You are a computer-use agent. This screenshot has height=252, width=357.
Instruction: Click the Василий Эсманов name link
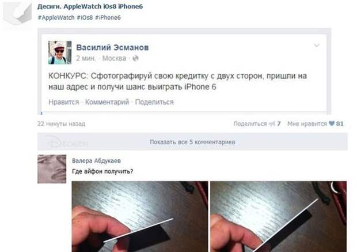coord(112,47)
